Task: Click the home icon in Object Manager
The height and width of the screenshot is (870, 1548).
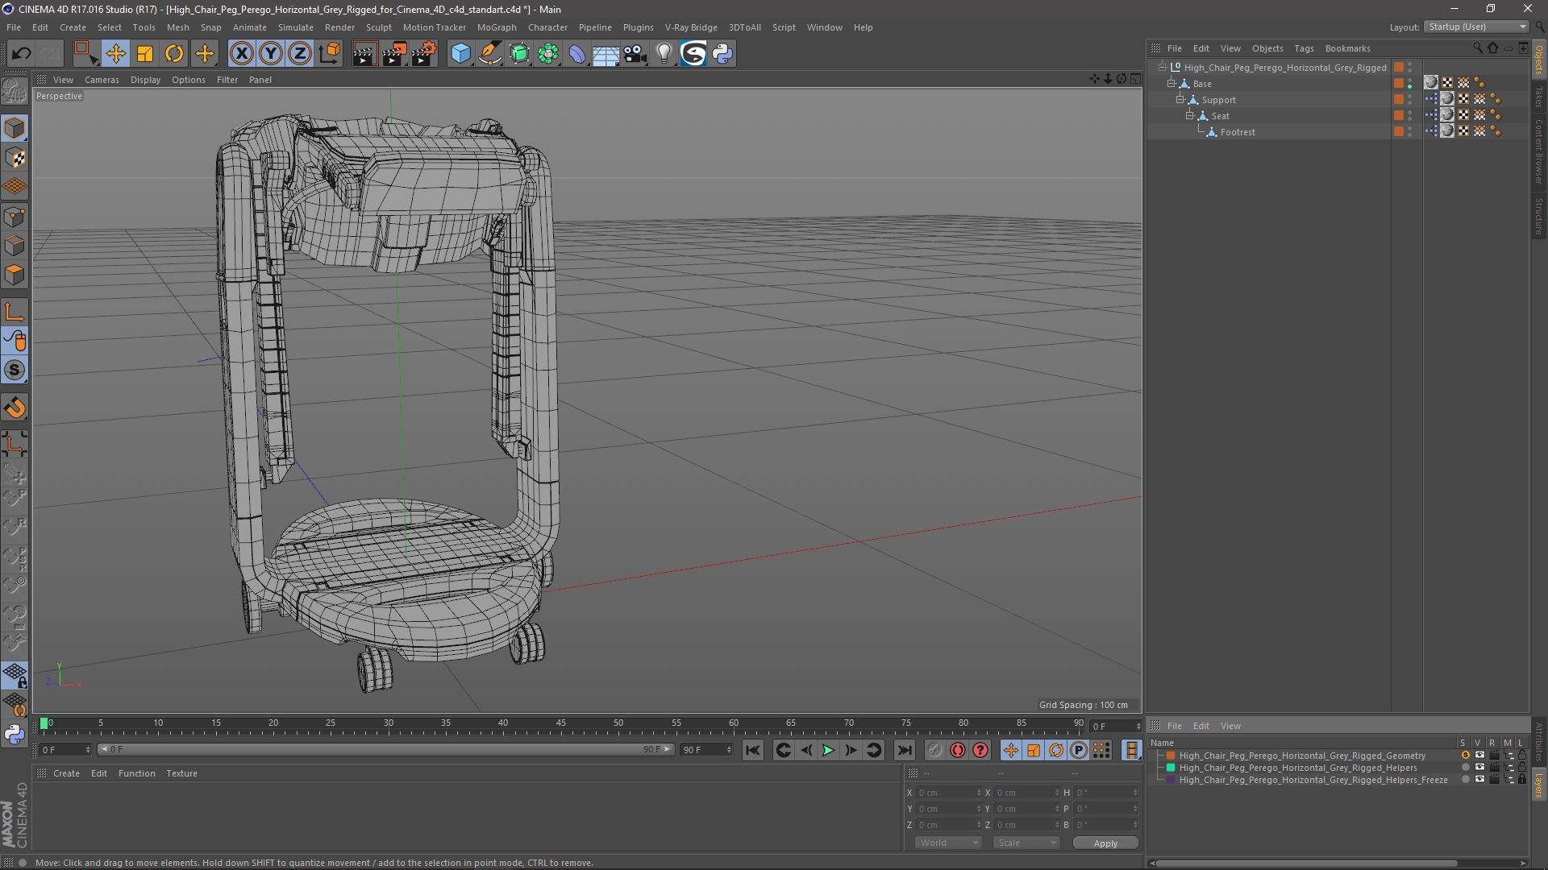Action: point(1492,48)
